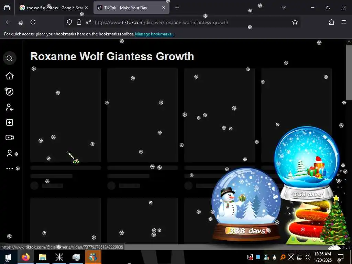Image resolution: width=352 pixels, height=264 pixels.
Task: Click the Roxanne Wolf Giantess Growth heading
Action: coord(112,56)
